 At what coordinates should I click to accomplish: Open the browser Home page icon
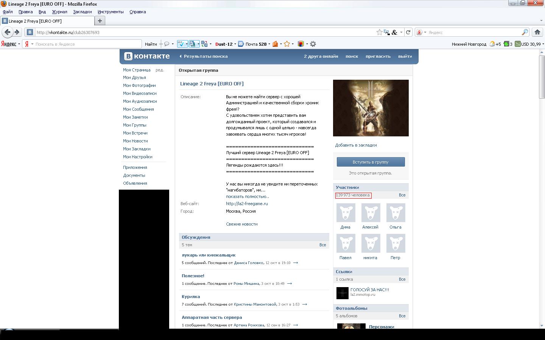tap(537, 32)
